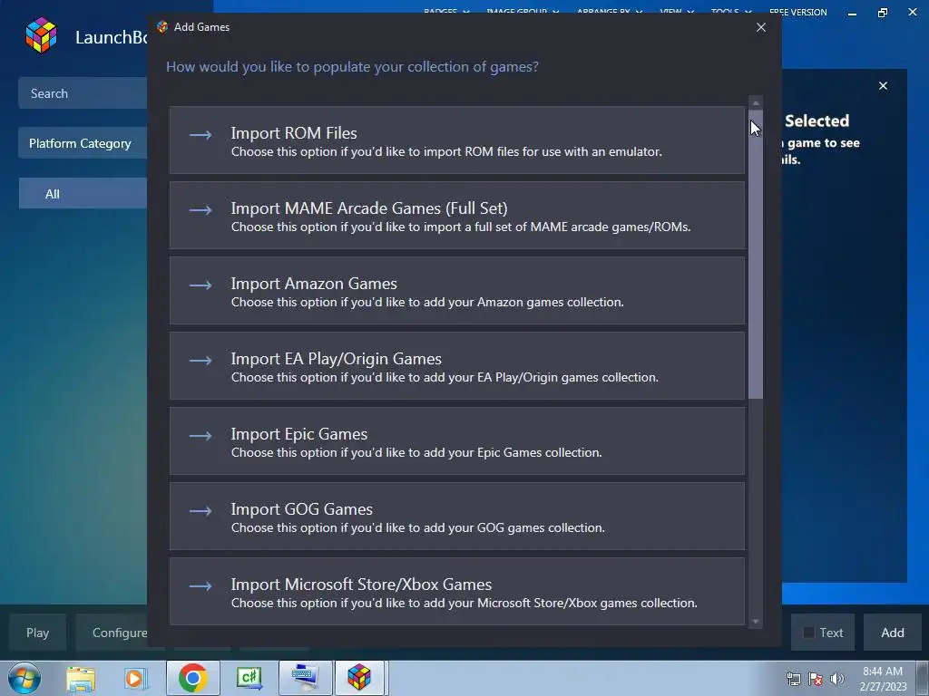Open the Badges menu
Viewport: 929px width, 696px height.
[446, 11]
